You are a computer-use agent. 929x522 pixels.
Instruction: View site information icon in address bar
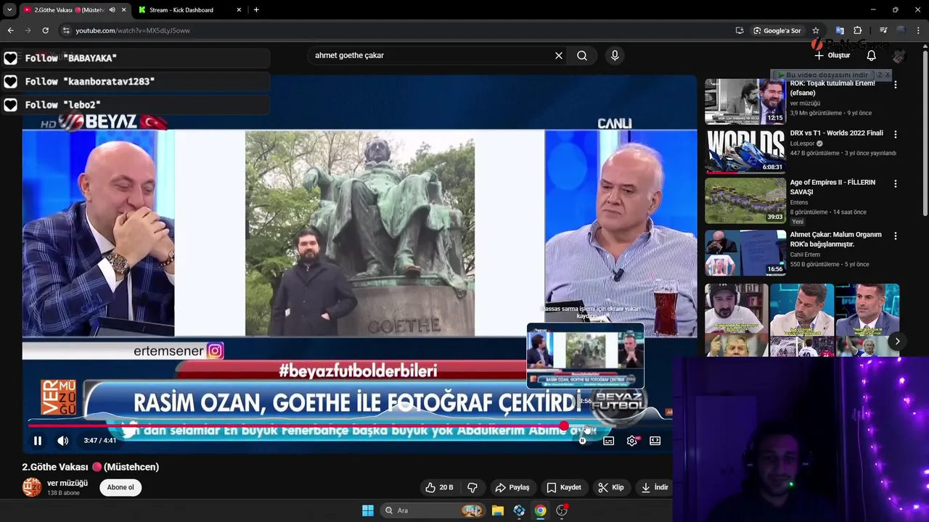pos(66,30)
